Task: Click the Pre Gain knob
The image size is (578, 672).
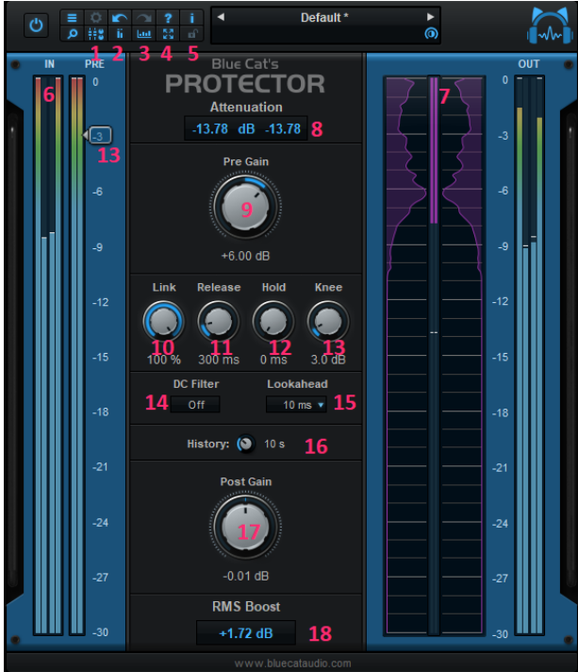Action: pyautogui.click(x=245, y=206)
